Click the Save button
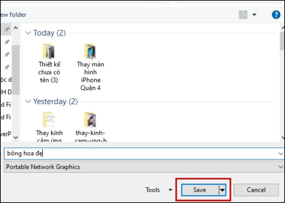Screen dimensions: 285x203 (x=200, y=190)
